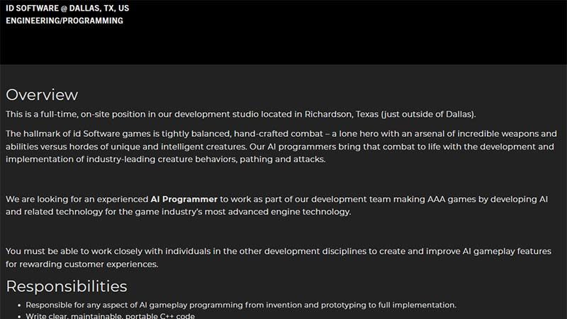
Task: Click the bullet 'Write clear, maintainable, portable C++ code'
Action: click(110, 315)
